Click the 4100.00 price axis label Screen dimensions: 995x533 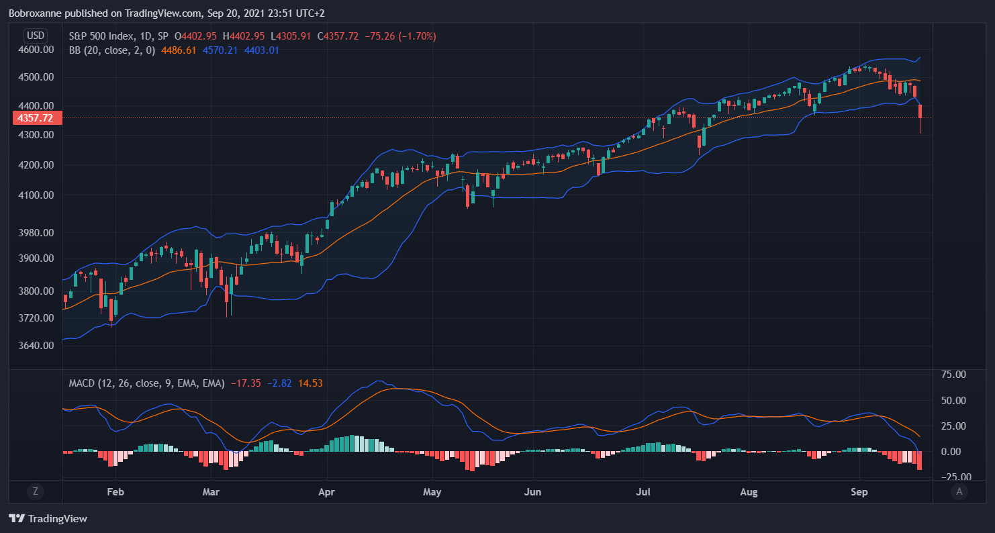(x=36, y=195)
